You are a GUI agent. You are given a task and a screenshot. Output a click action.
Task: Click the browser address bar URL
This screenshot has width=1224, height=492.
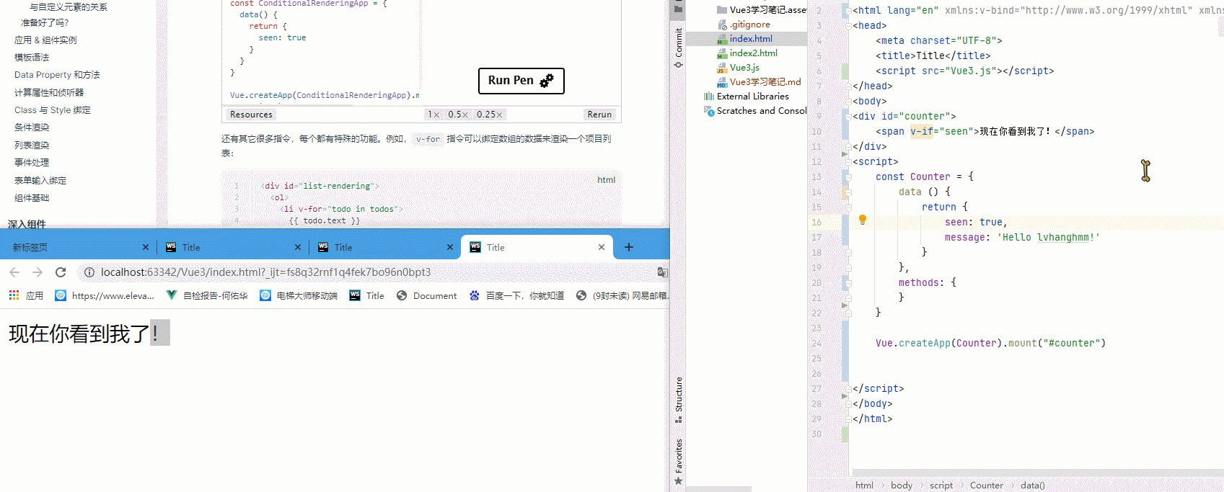point(265,272)
